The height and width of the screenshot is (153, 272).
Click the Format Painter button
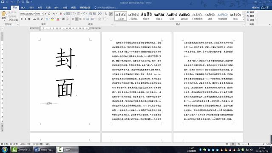point(13,20)
